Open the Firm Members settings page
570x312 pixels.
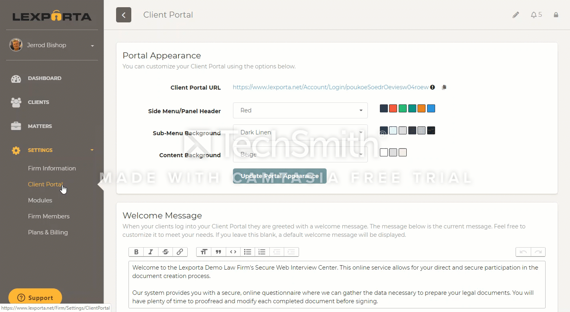click(49, 216)
